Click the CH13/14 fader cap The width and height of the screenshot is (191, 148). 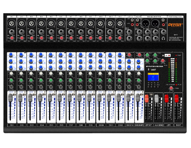pyautogui.click(x=128, y=98)
